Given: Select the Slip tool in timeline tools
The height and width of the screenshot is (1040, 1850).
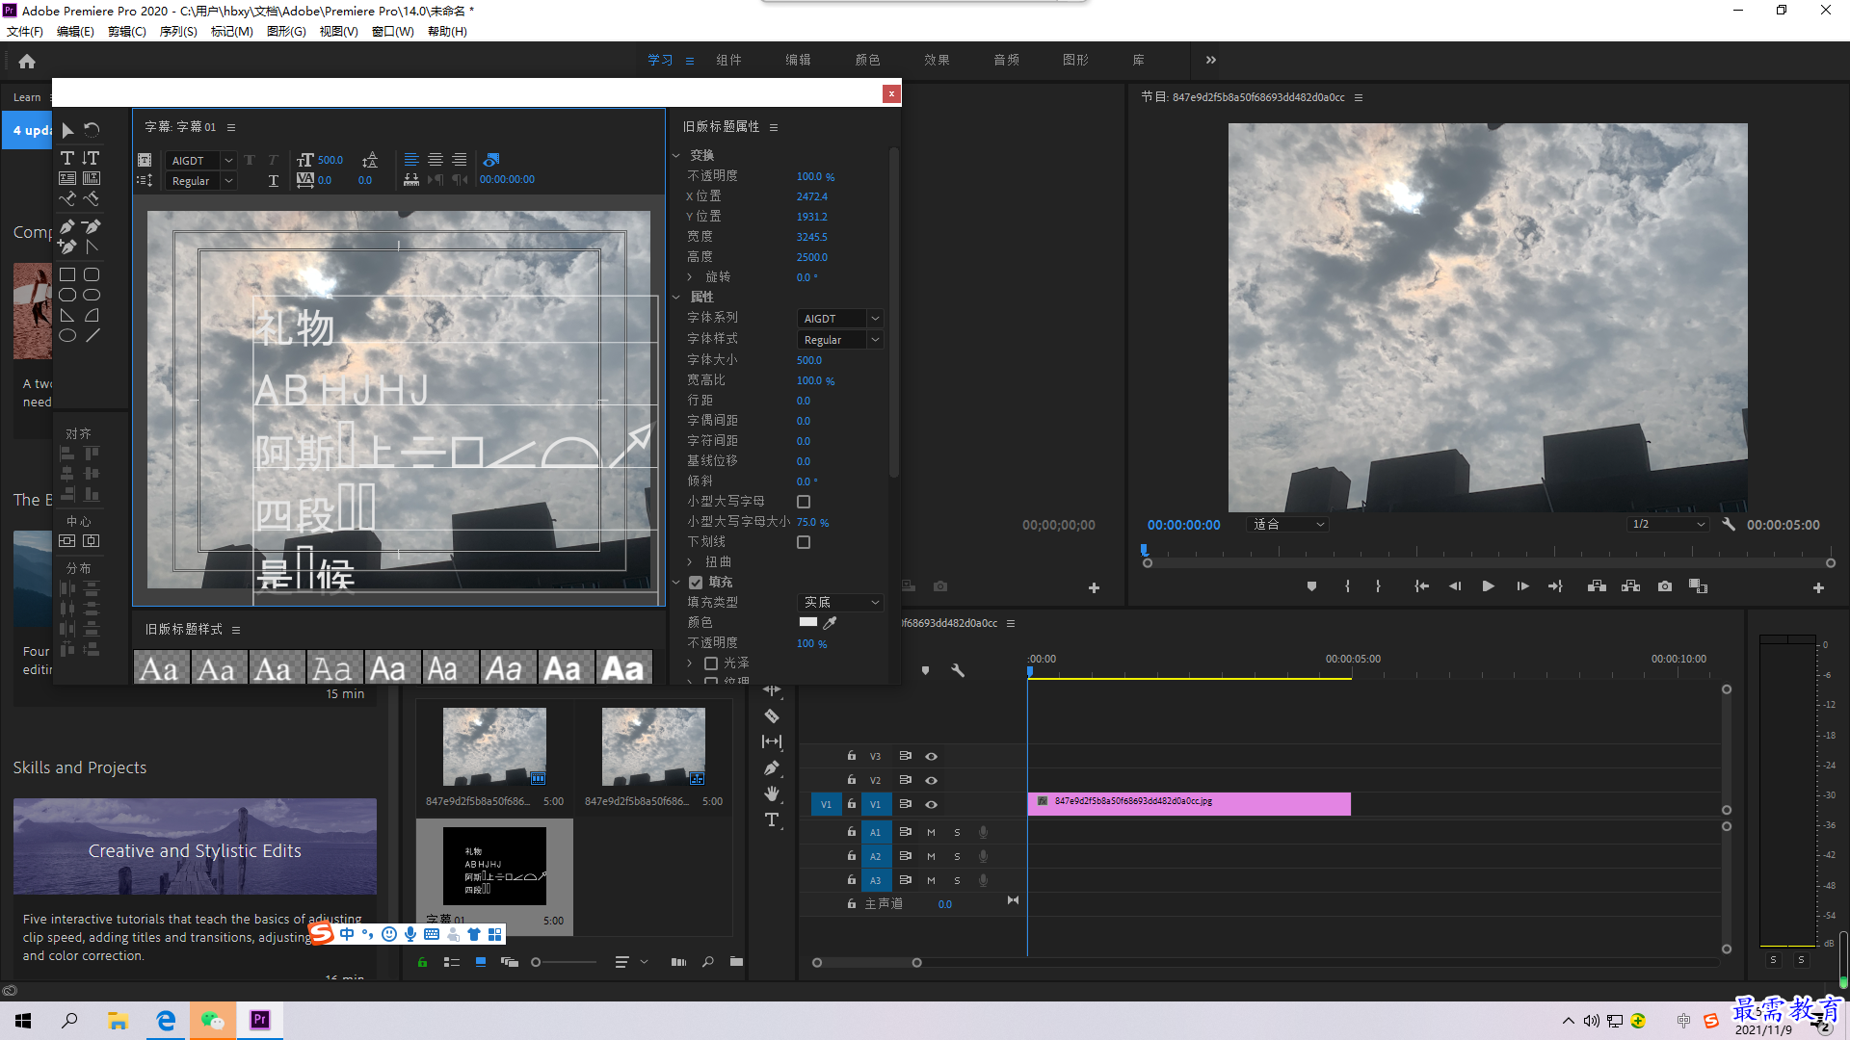Looking at the screenshot, I should pyautogui.click(x=772, y=742).
